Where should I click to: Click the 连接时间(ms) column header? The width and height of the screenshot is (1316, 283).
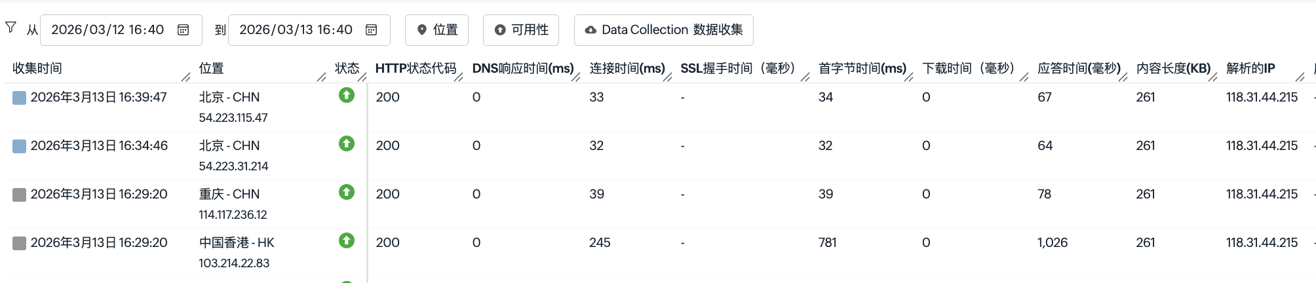(x=627, y=69)
